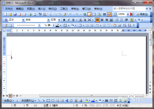Run the spelling and grammar check
Image resolution: width=154 pixels, height=109 pixels.
(x=40, y=15)
